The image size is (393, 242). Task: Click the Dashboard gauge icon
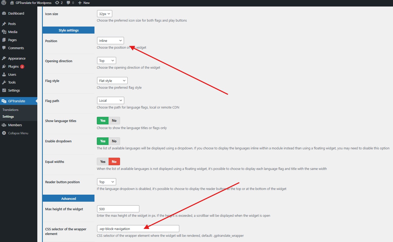pyautogui.click(x=4, y=13)
